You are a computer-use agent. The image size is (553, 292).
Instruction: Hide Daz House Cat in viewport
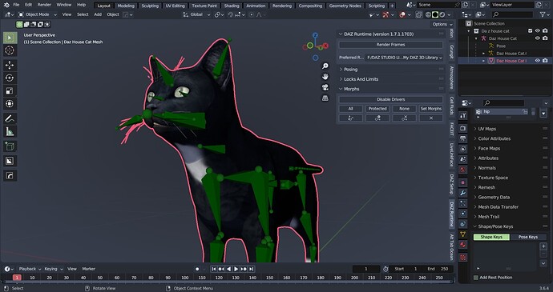click(538, 38)
